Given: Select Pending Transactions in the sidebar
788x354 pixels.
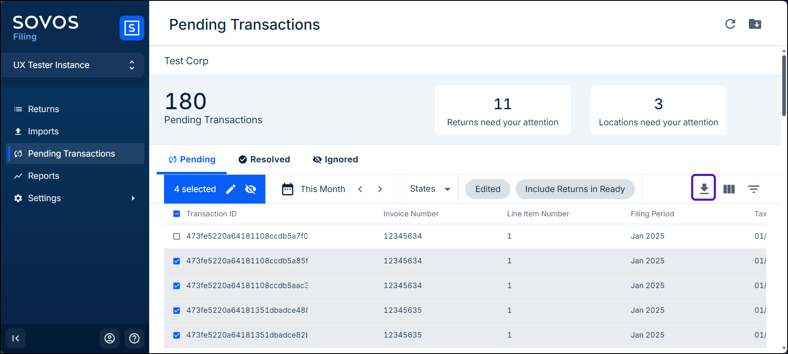Looking at the screenshot, I should (x=75, y=154).
